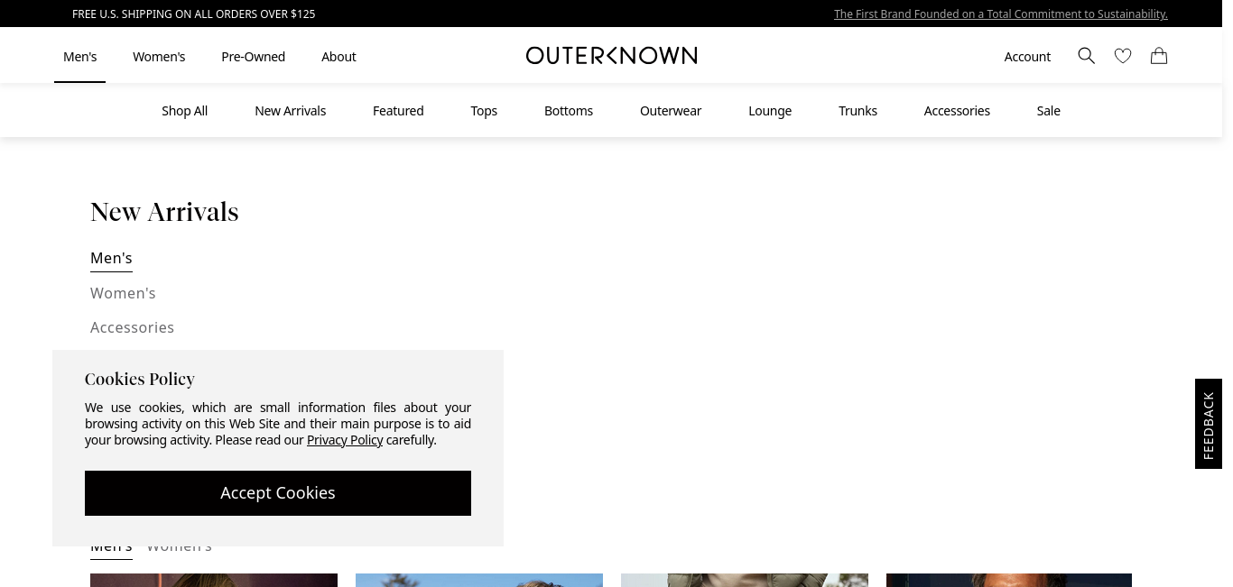Open the first product thumbnail
This screenshot has width=1233, height=587.
214,580
